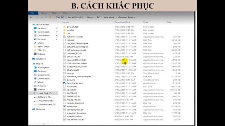This screenshot has height=126, width=225.
Task: Go back with the back arrow
Action: pyautogui.click(x=31, y=17)
